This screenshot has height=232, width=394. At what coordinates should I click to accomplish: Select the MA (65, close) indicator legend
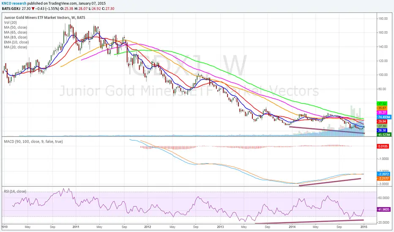[16, 32]
